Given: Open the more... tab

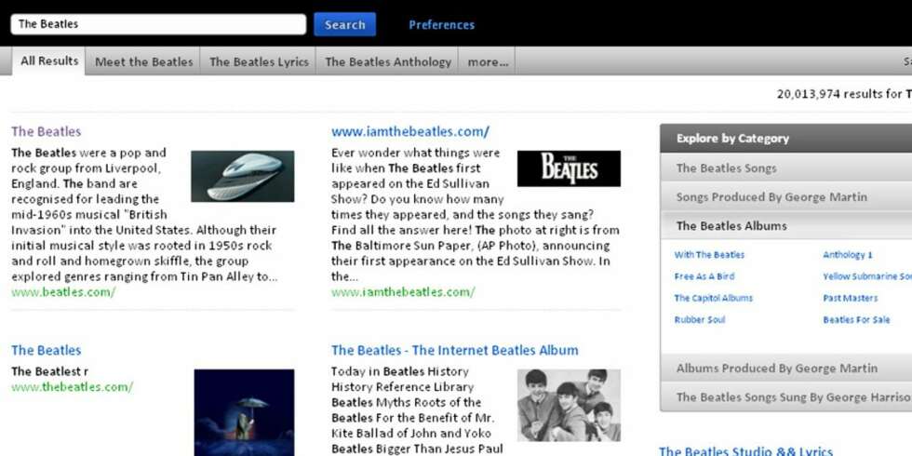Looking at the screenshot, I should point(488,61).
